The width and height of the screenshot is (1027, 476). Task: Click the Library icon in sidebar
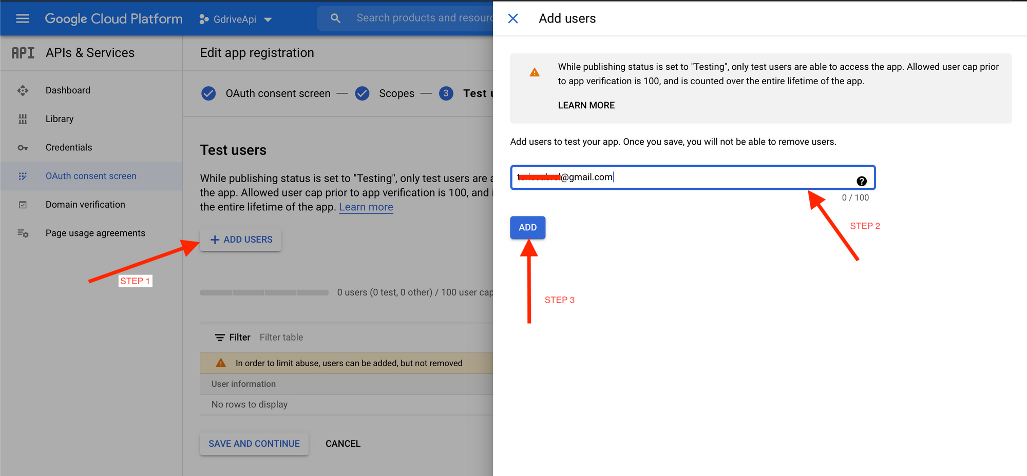click(23, 119)
